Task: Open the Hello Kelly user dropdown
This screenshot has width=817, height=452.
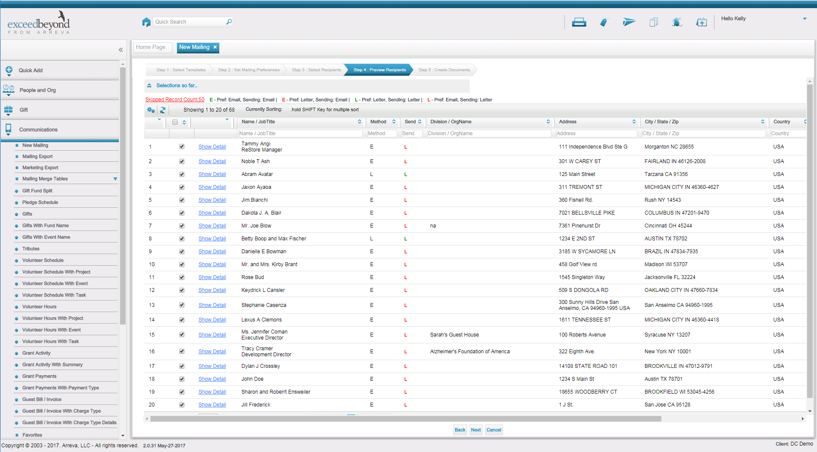Action: (x=805, y=19)
